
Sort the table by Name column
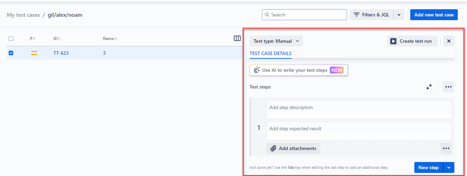(110, 39)
